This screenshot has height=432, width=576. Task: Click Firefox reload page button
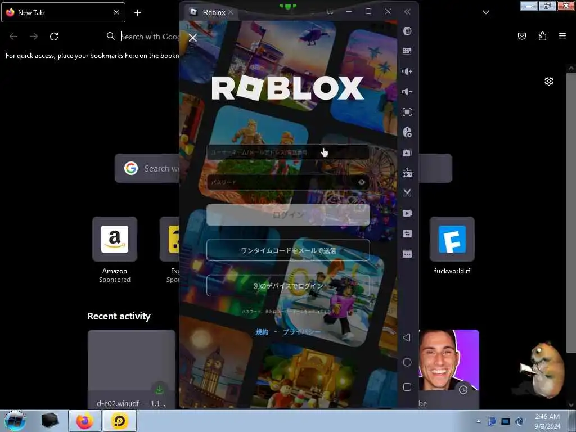54,37
